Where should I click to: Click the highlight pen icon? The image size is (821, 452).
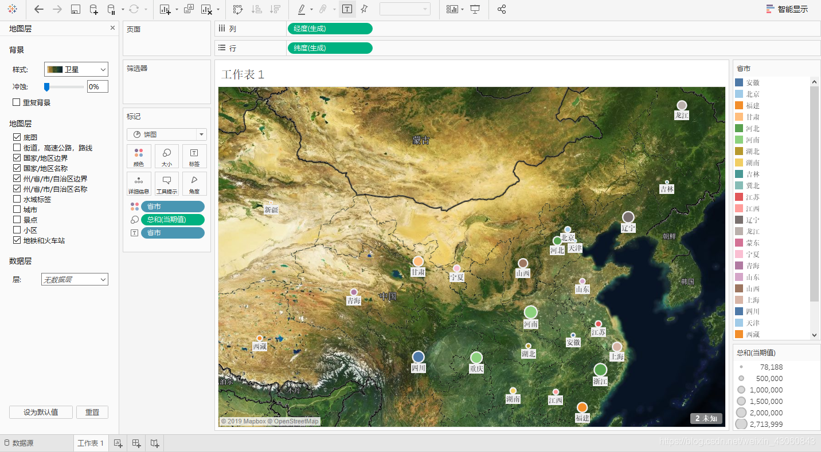[302, 9]
